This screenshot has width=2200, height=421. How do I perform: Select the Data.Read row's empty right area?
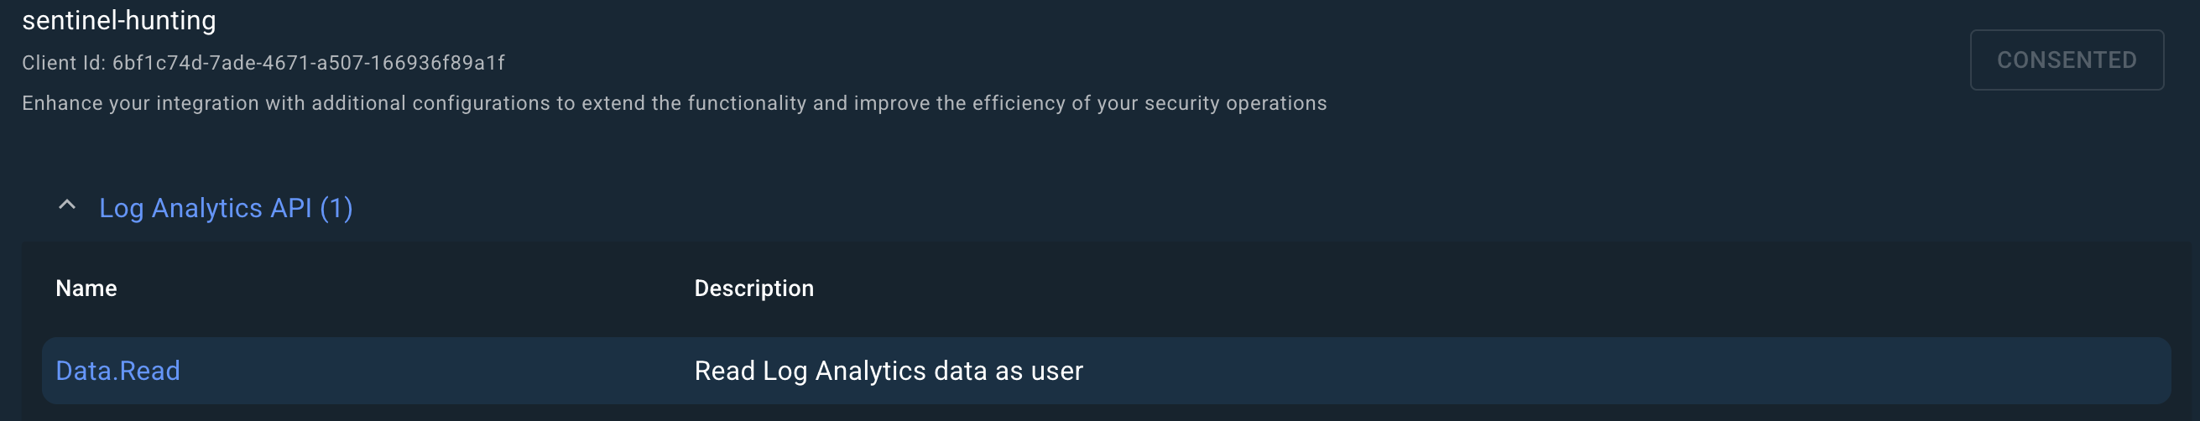coord(1623,371)
